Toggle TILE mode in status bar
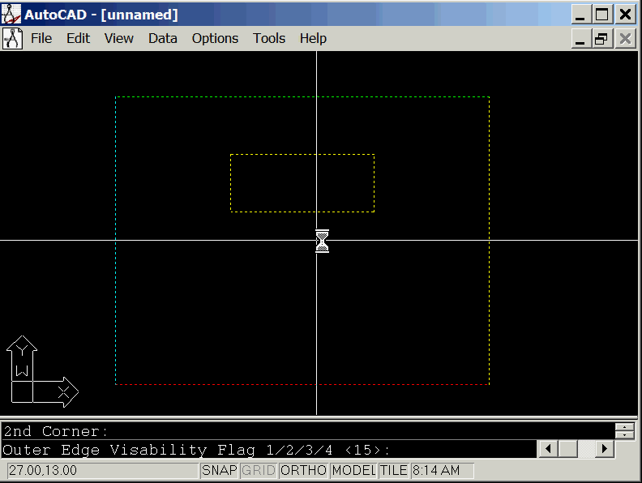This screenshot has height=483, width=642. (393, 470)
